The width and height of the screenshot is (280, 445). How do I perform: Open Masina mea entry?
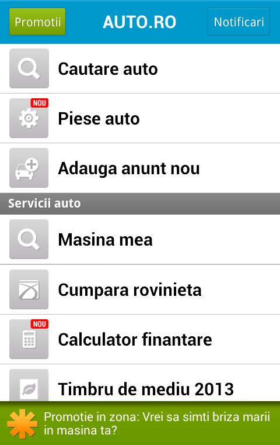click(x=140, y=239)
